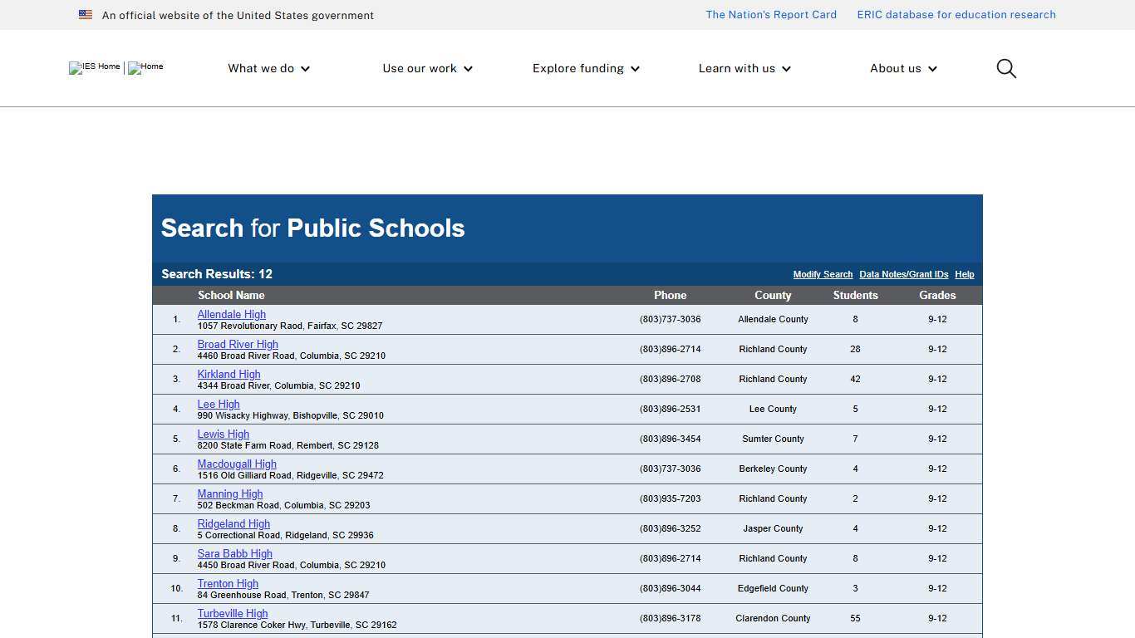
Task: Click the School Name column header
Action: tap(231, 295)
